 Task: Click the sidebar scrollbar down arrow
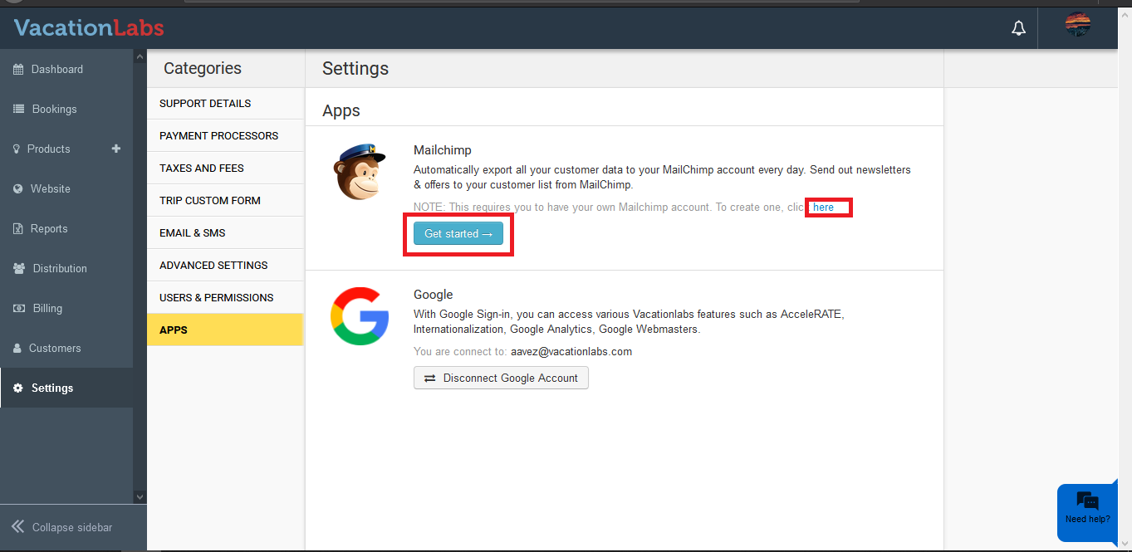(x=140, y=496)
